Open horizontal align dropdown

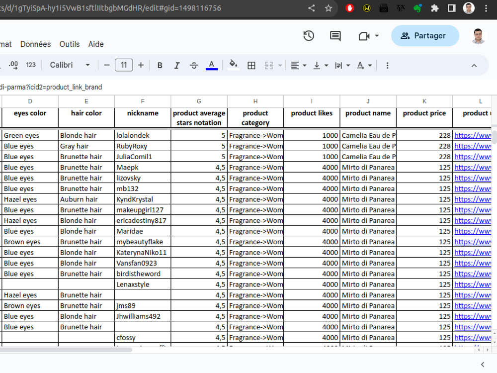tap(298, 65)
